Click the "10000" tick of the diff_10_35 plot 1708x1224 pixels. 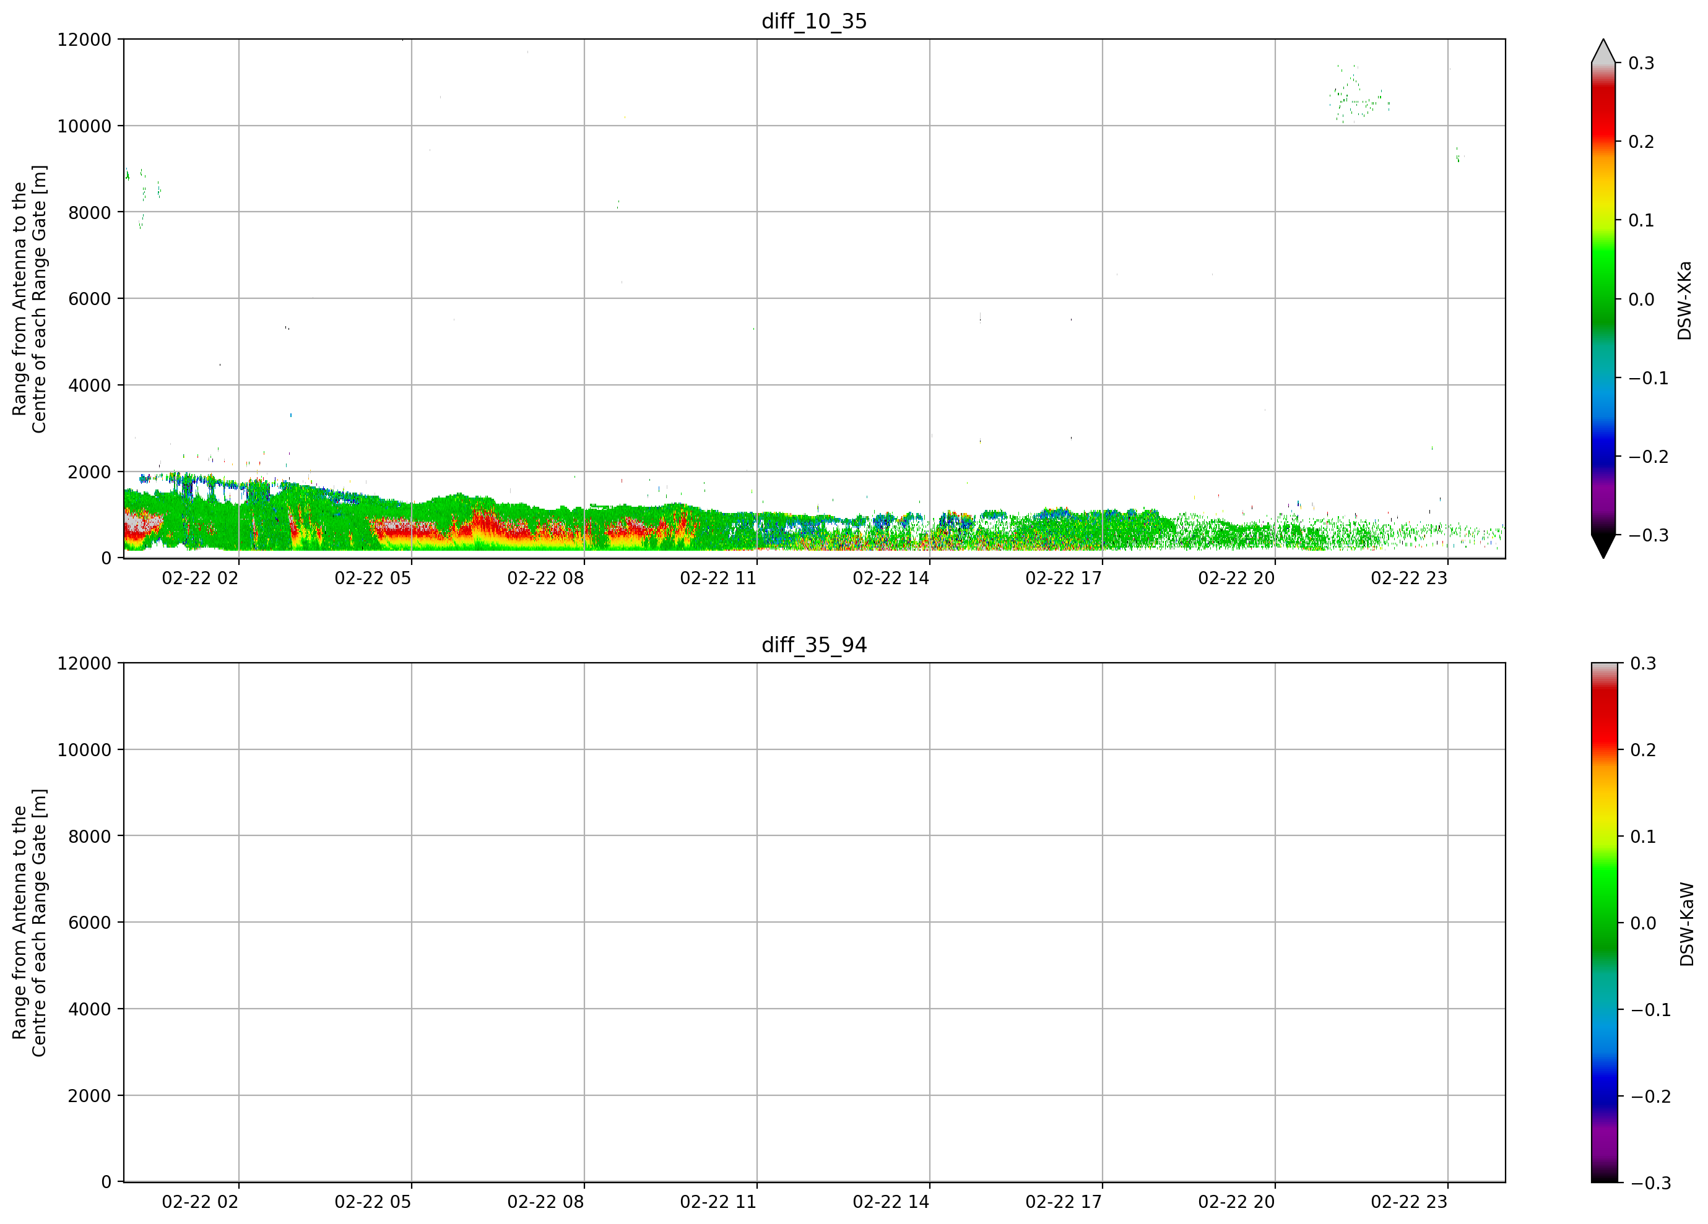pos(84,126)
